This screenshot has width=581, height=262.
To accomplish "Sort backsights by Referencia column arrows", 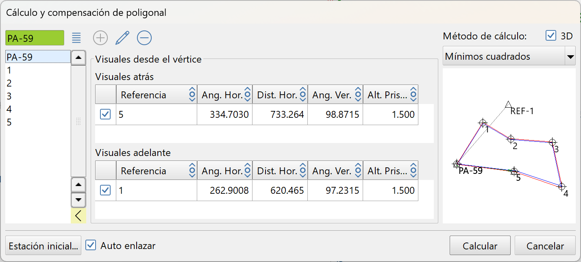I will (x=192, y=95).
